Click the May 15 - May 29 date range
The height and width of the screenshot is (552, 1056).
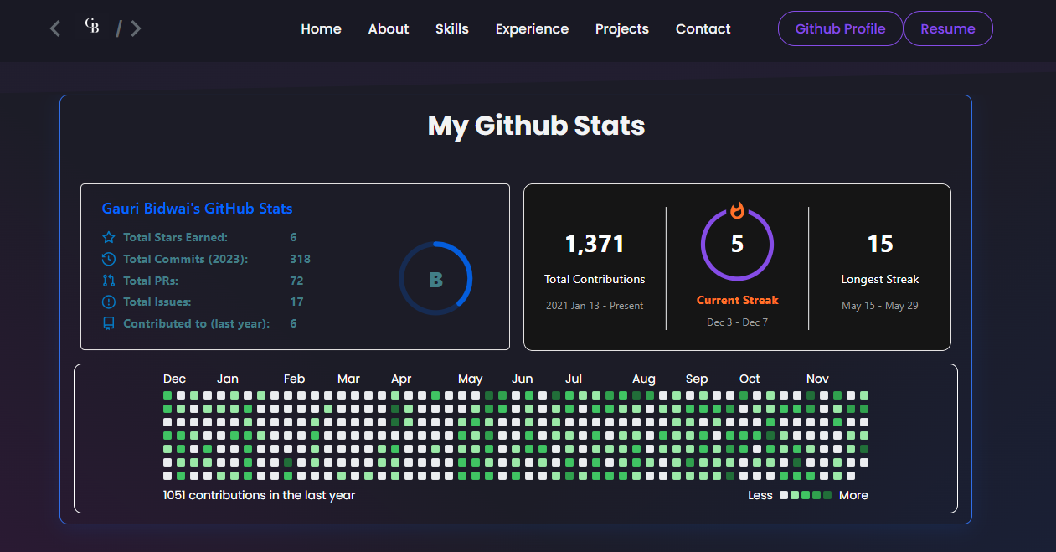(x=880, y=306)
